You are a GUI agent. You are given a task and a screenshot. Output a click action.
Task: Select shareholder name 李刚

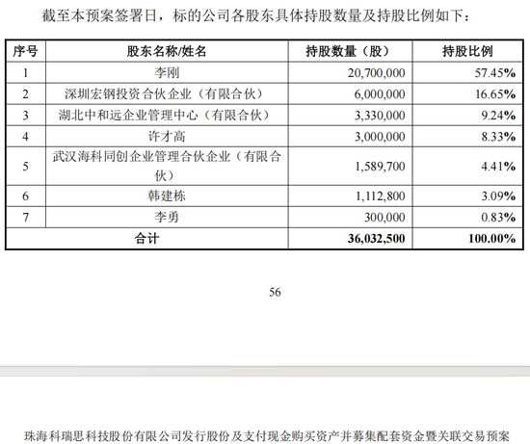coord(167,72)
